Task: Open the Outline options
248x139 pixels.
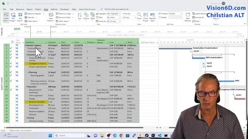Action: pyautogui.click(x=86, y=17)
